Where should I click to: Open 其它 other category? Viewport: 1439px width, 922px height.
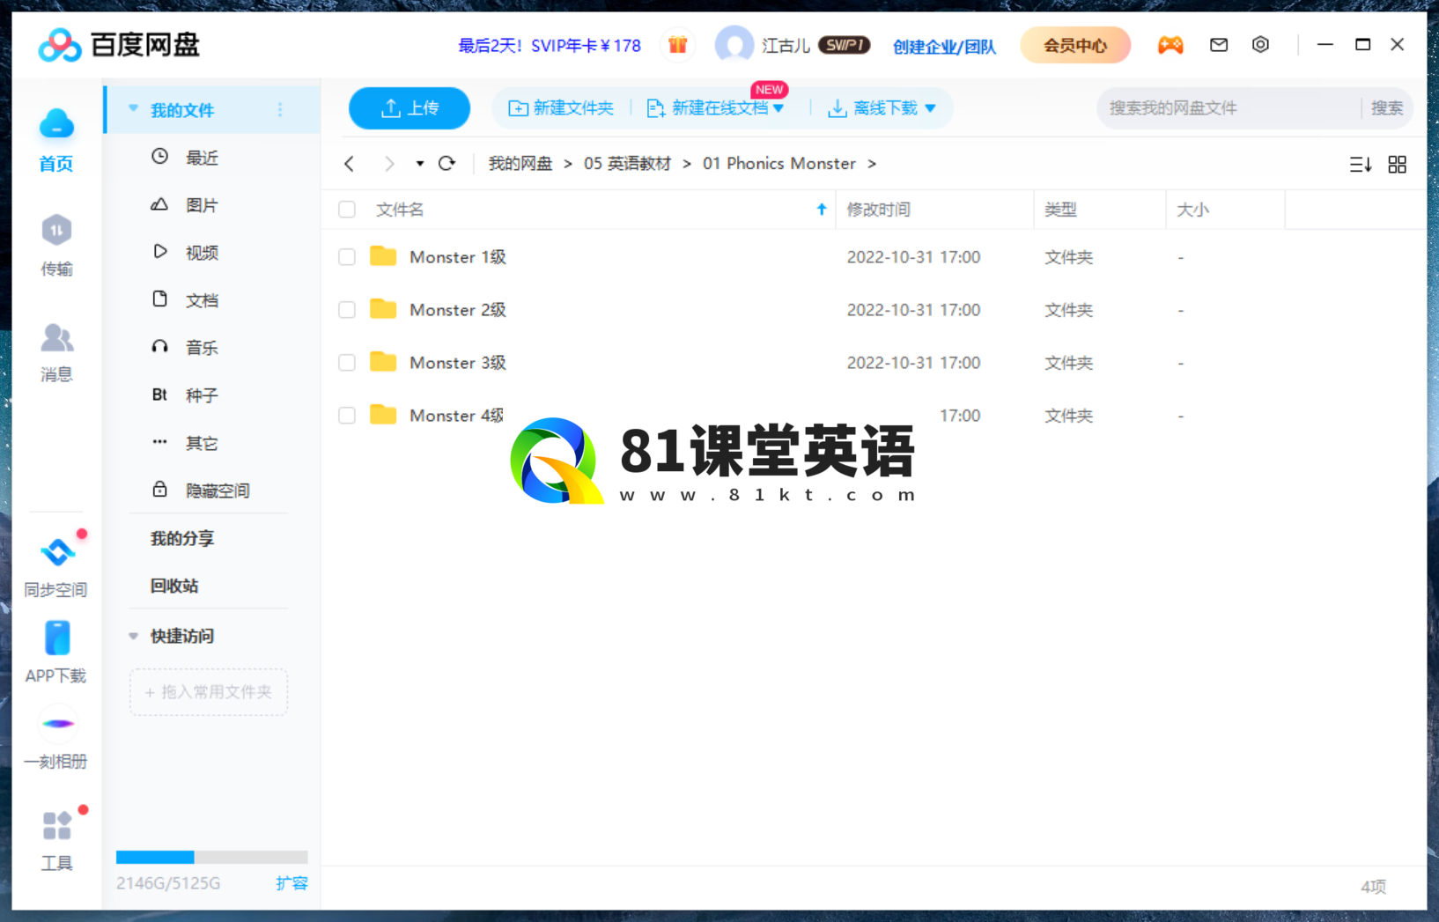202,443
